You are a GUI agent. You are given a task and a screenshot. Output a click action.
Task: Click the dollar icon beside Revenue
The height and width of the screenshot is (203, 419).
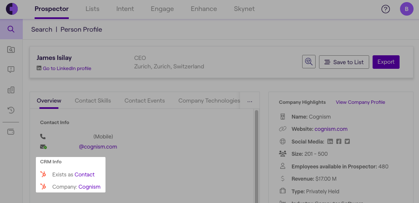click(283, 179)
